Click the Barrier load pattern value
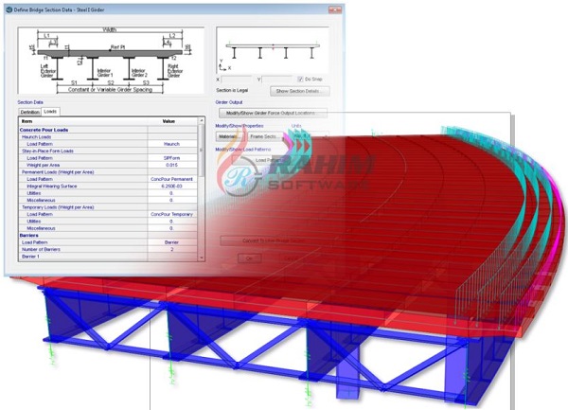 click(x=171, y=242)
